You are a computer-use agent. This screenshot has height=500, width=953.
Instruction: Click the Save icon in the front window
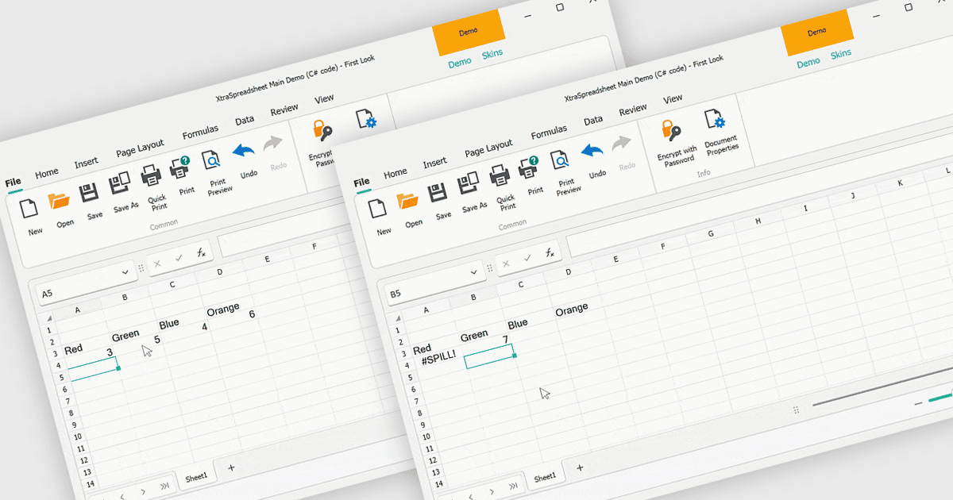(438, 194)
